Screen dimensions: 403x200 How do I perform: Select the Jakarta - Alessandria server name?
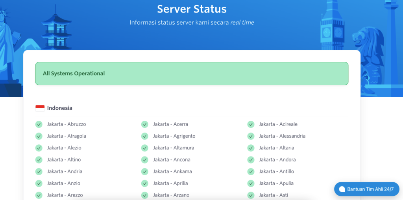(x=282, y=136)
